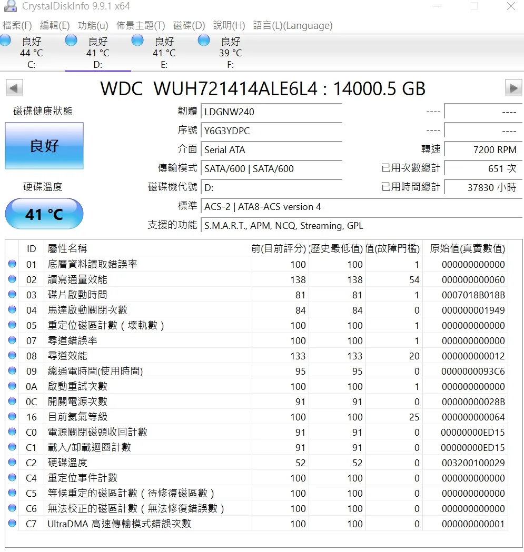
Task: Select drive E: status tab
Action: [164, 53]
